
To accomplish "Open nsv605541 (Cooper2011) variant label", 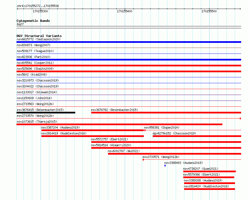I will click(x=35, y=63).
